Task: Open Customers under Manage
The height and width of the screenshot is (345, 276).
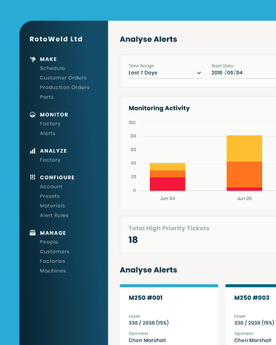Action: (x=55, y=252)
